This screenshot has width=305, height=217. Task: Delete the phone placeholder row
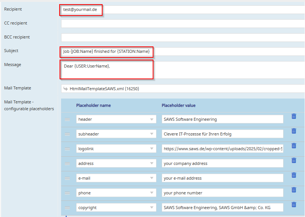pos(294,190)
